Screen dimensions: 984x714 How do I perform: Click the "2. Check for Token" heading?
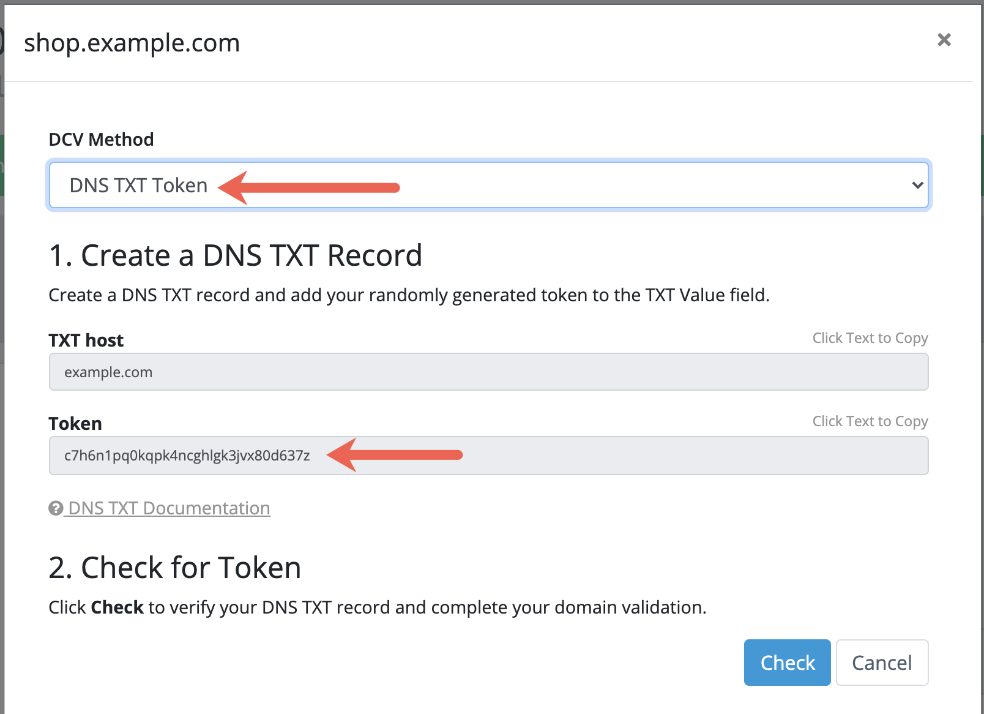[175, 568]
